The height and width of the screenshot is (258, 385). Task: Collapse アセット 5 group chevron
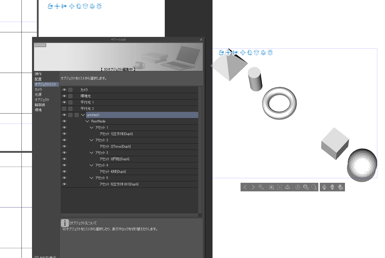tap(92, 178)
